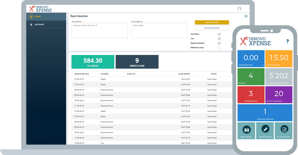Click the Status column header
The width and height of the screenshot is (298, 155).
coord(214,74)
